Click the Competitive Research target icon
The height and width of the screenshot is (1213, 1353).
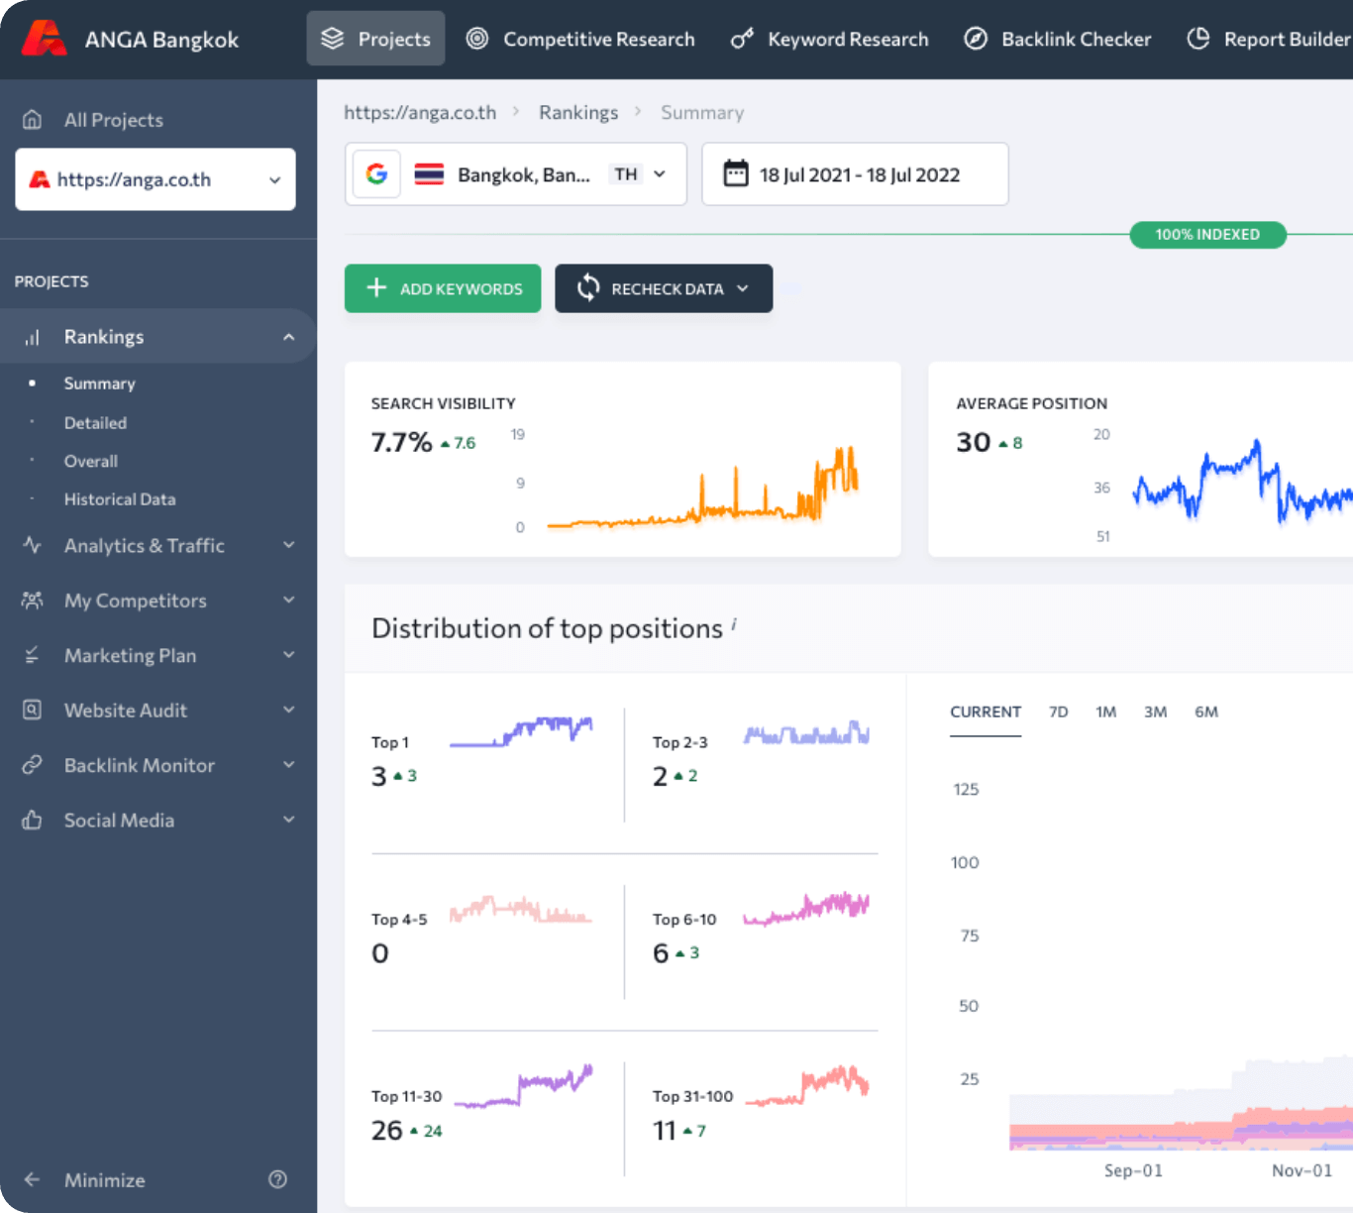point(477,39)
